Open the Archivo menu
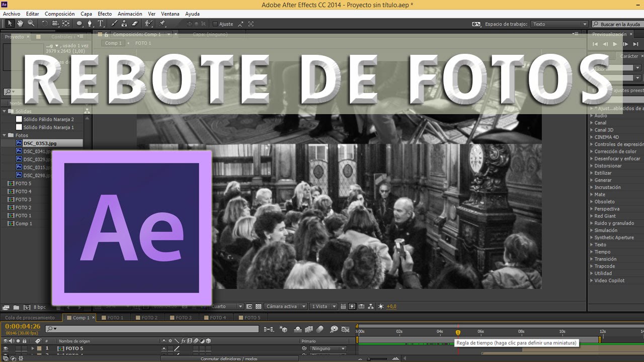The image size is (644, 362). pos(11,14)
